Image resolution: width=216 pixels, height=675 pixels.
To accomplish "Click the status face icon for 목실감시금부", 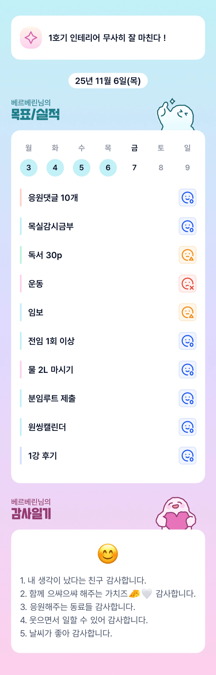I will (187, 226).
